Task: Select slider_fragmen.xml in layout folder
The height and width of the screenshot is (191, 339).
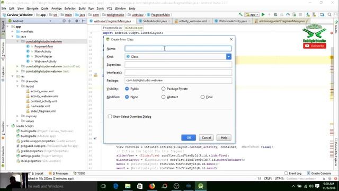Action: coord(43,111)
